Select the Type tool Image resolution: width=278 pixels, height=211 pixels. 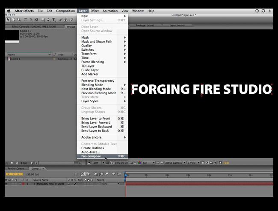54,20
